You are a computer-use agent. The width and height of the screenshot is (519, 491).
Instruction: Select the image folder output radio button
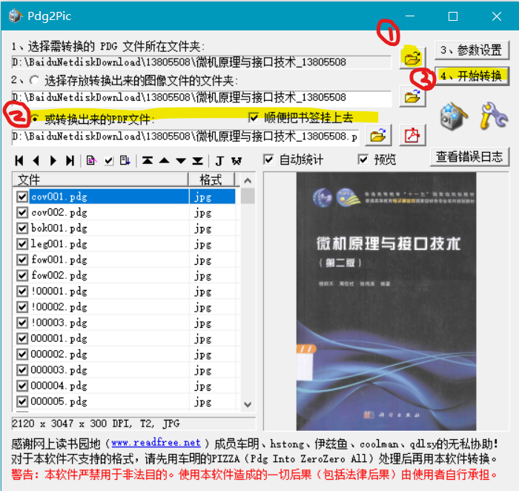[34, 79]
